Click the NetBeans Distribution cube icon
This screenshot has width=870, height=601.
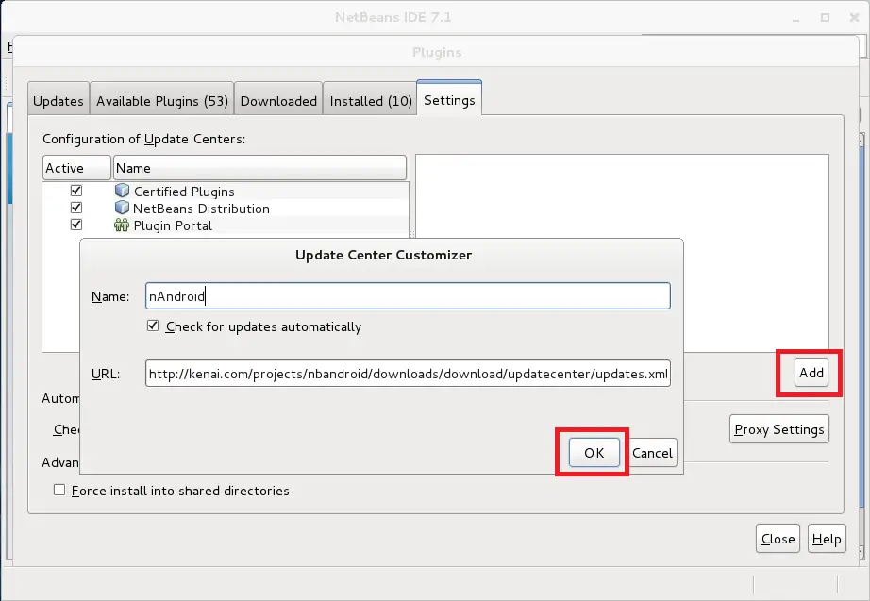pos(122,208)
